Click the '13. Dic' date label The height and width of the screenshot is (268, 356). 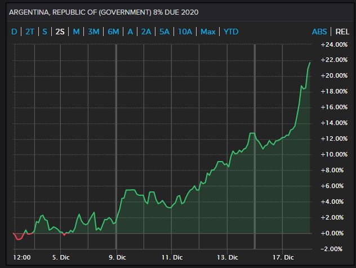pyautogui.click(x=227, y=257)
